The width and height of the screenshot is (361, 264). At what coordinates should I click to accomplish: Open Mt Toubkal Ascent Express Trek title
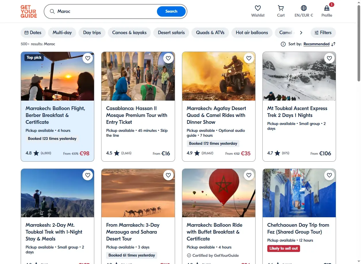click(297, 112)
